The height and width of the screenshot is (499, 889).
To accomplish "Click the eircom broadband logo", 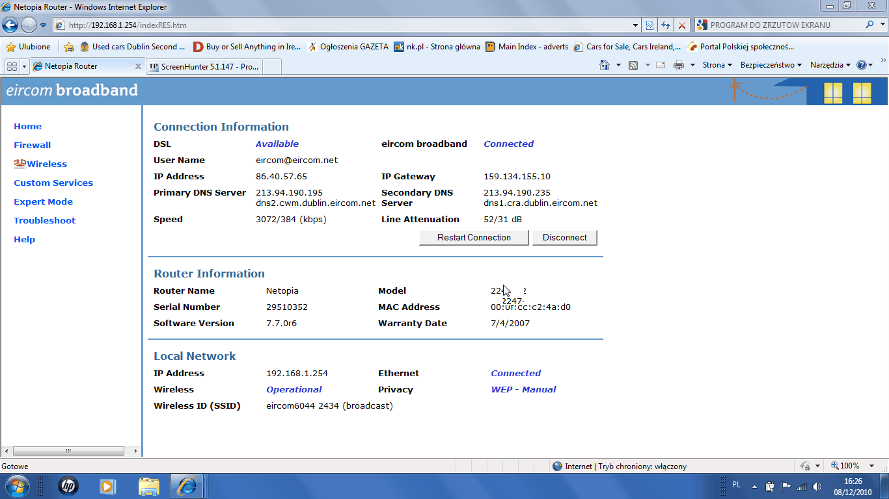I will (x=72, y=90).
